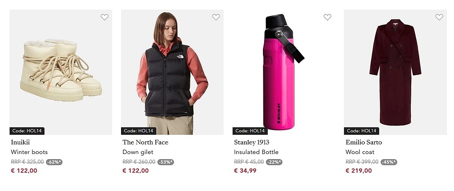The height and width of the screenshot is (191, 454).
Task: Open the Emilio Sarto brand link
Action: tap(364, 142)
